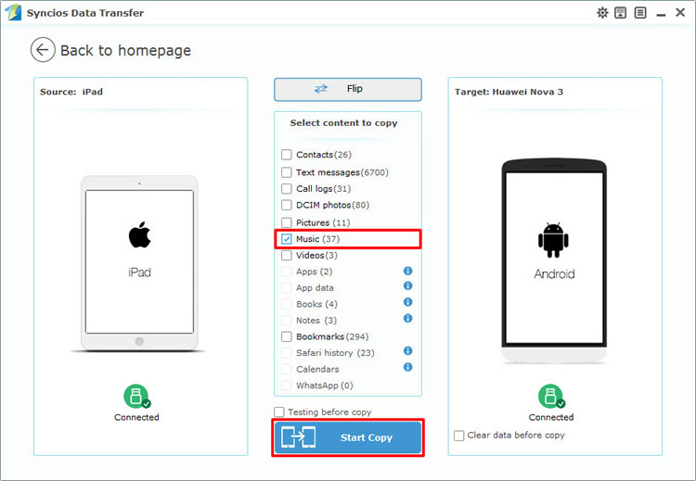Click the Android target device image
The image size is (696, 481).
(x=554, y=260)
